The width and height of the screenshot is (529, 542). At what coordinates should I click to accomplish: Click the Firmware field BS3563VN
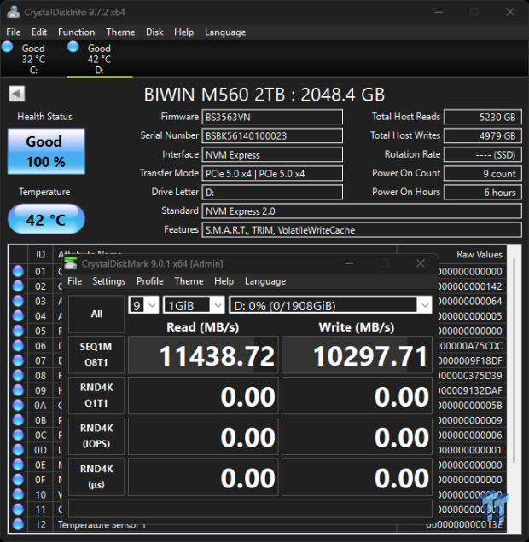coord(272,118)
